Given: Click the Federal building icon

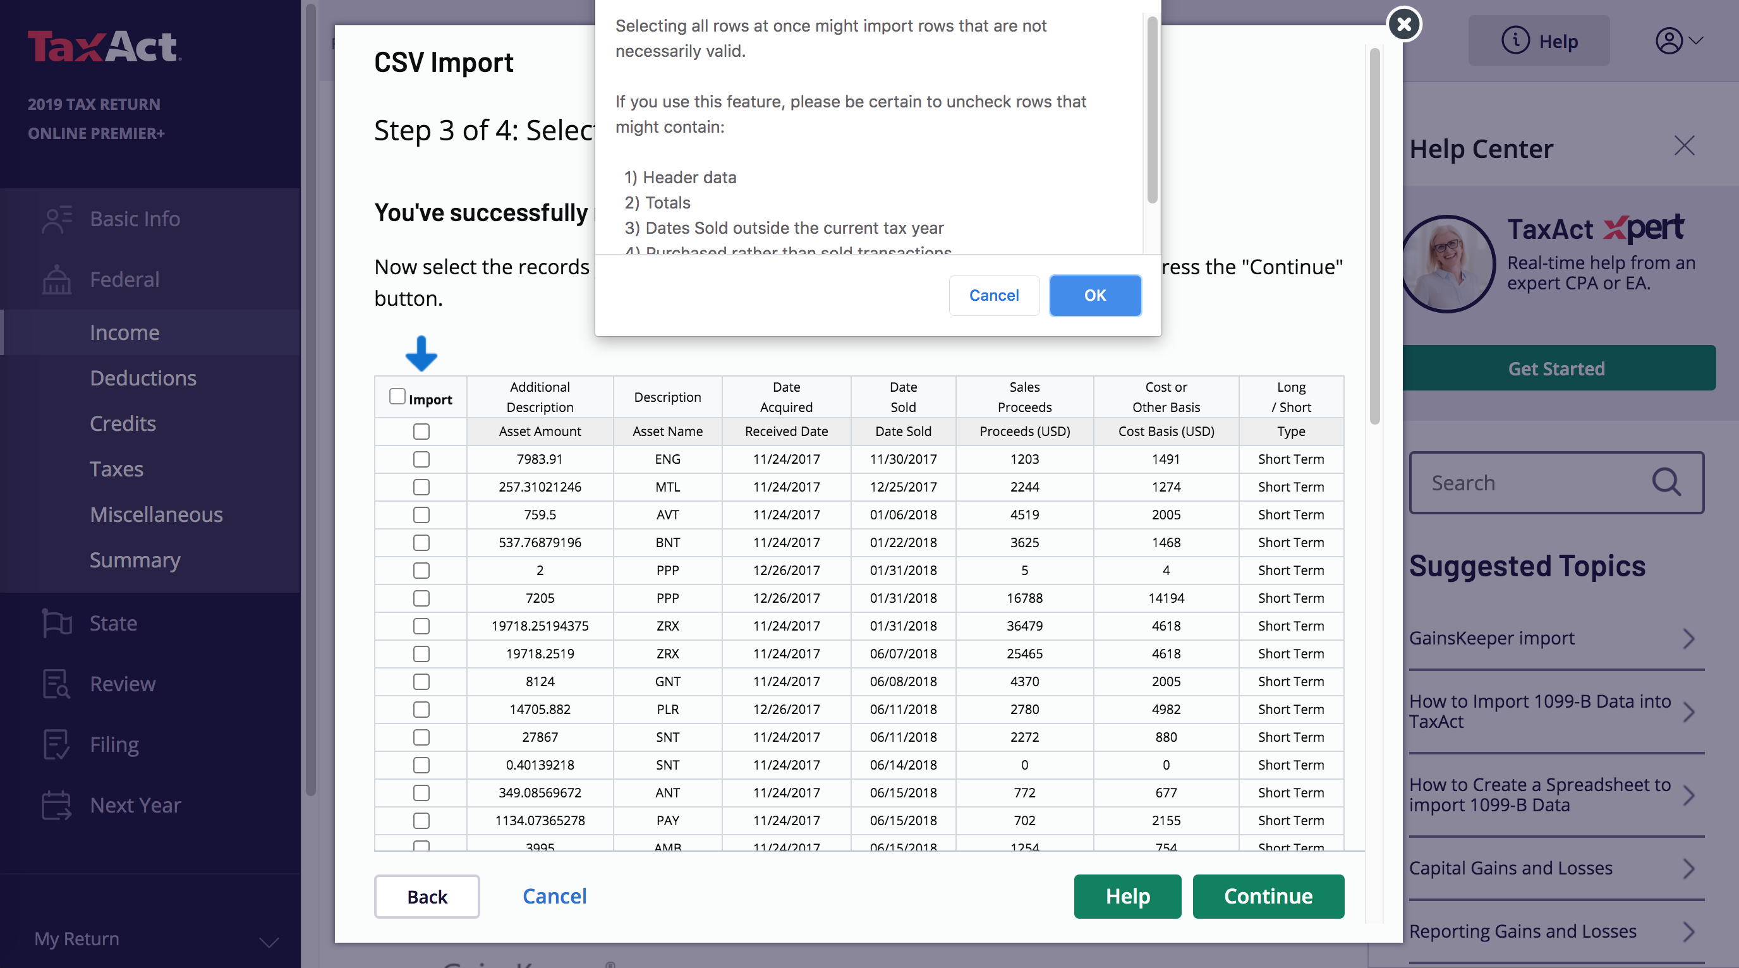Looking at the screenshot, I should tap(57, 279).
